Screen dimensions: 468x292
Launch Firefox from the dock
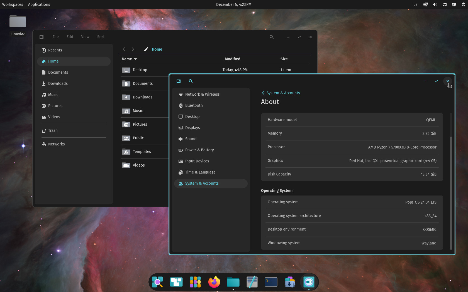click(x=214, y=282)
